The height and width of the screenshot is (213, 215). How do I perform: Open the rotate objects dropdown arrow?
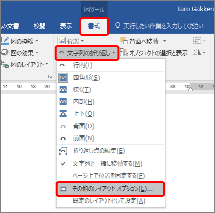click(204, 52)
